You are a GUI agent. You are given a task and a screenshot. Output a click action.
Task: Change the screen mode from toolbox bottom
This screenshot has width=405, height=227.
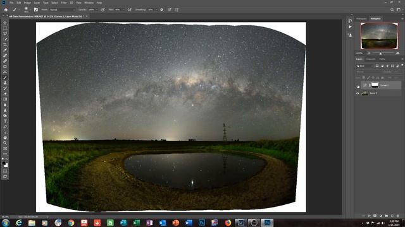[x=5, y=177]
